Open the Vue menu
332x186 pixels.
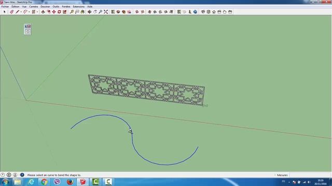[x=24, y=7]
